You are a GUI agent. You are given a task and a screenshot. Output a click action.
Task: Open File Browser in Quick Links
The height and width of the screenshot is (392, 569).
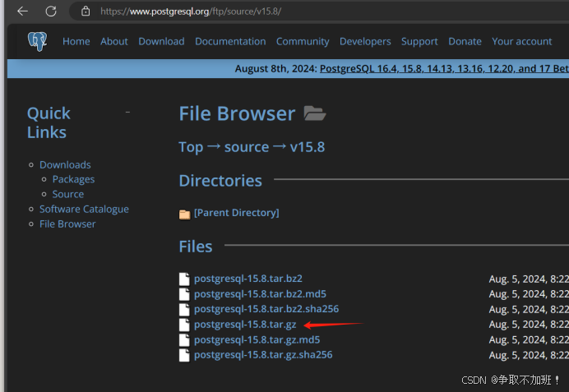(x=67, y=224)
